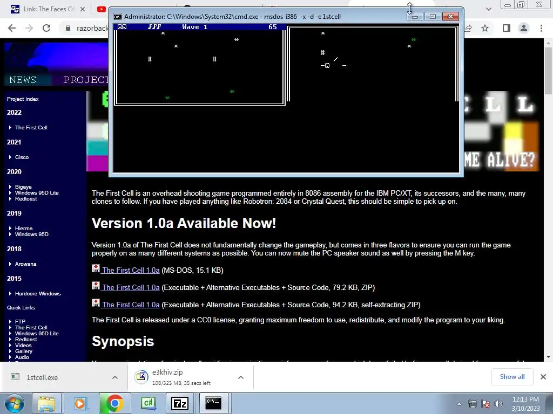
Task: Click the site lock icon in address bar
Action: [68, 28]
